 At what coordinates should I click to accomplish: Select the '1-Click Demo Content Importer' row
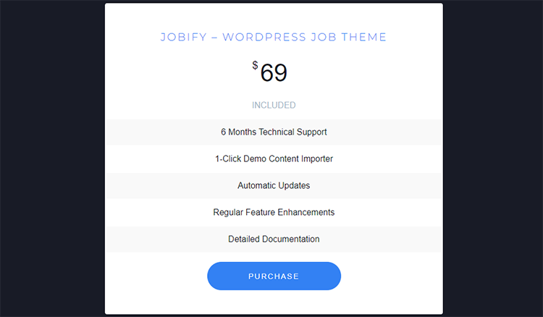(274, 158)
